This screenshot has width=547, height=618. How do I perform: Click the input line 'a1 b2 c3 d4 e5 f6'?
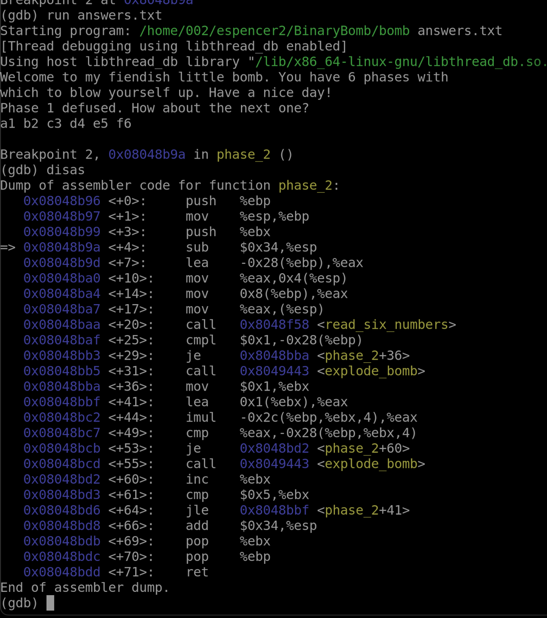point(66,124)
